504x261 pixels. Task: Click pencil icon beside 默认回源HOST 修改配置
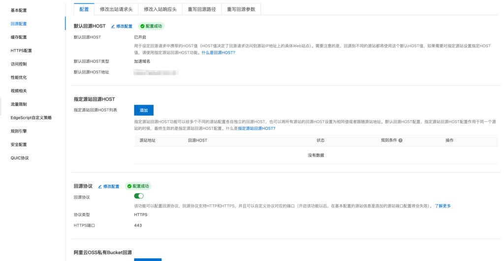click(113, 26)
